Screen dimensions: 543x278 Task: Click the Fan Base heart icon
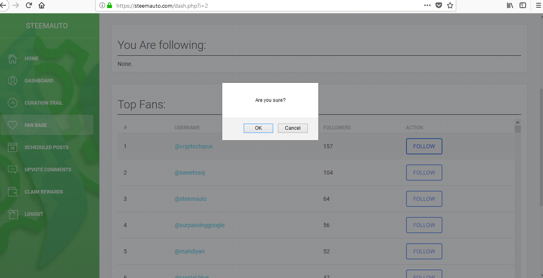pos(13,125)
